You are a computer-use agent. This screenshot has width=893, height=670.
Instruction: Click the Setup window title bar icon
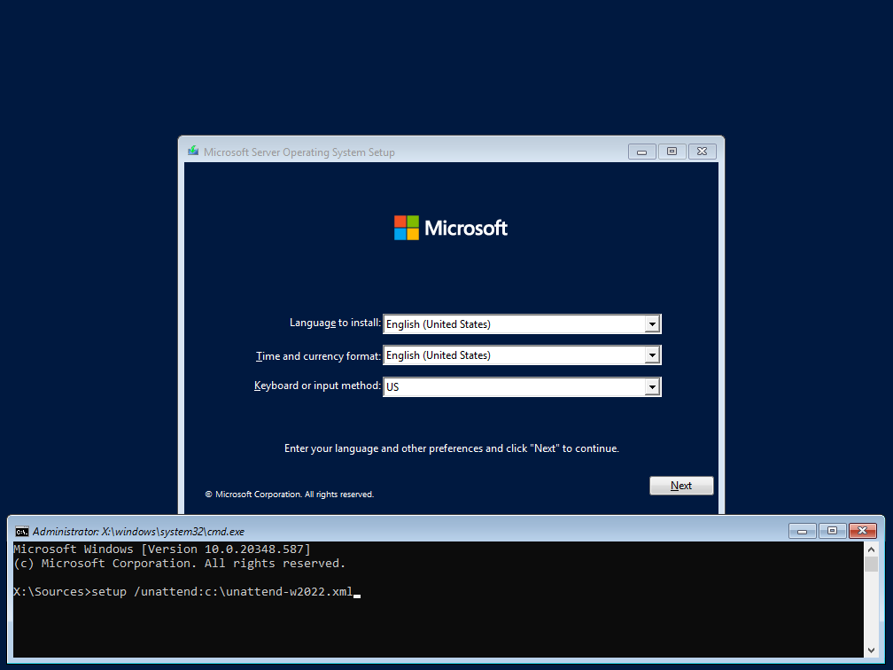pos(193,152)
